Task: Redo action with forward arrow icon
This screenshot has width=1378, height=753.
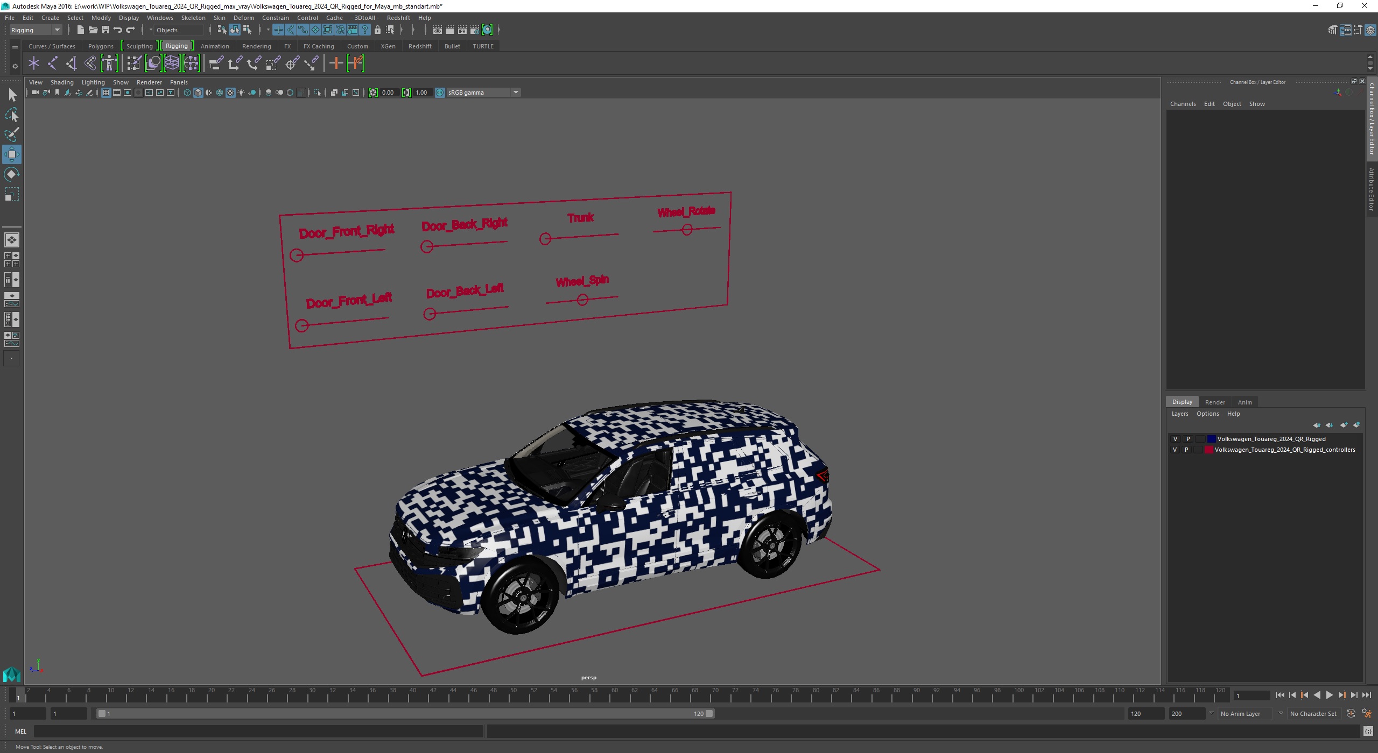Action: click(130, 30)
